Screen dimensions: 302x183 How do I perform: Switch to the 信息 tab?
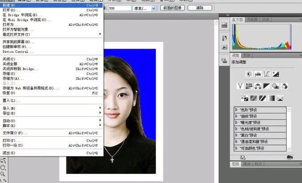pos(265,20)
